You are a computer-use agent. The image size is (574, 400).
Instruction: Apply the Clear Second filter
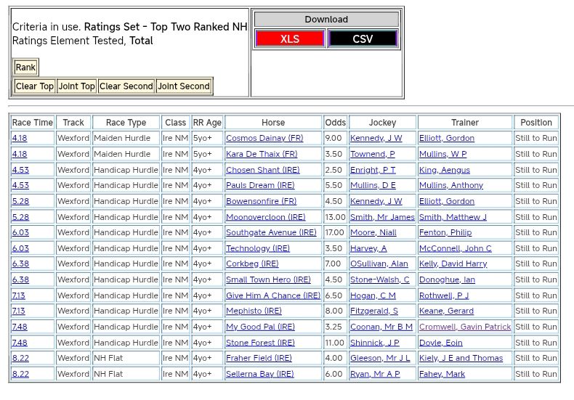click(x=126, y=86)
